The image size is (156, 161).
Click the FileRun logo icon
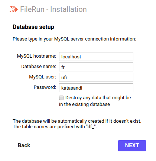pos(14,9)
